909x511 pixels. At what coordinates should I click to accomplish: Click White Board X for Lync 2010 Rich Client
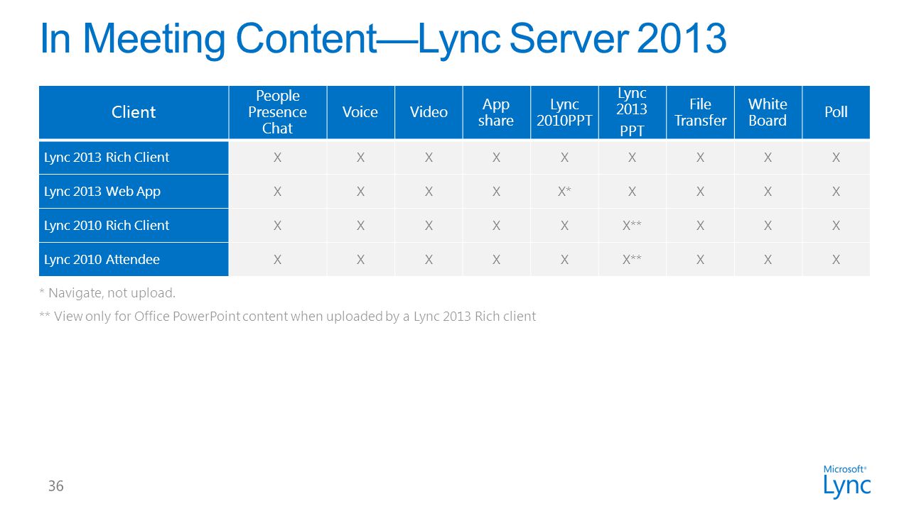(x=768, y=226)
